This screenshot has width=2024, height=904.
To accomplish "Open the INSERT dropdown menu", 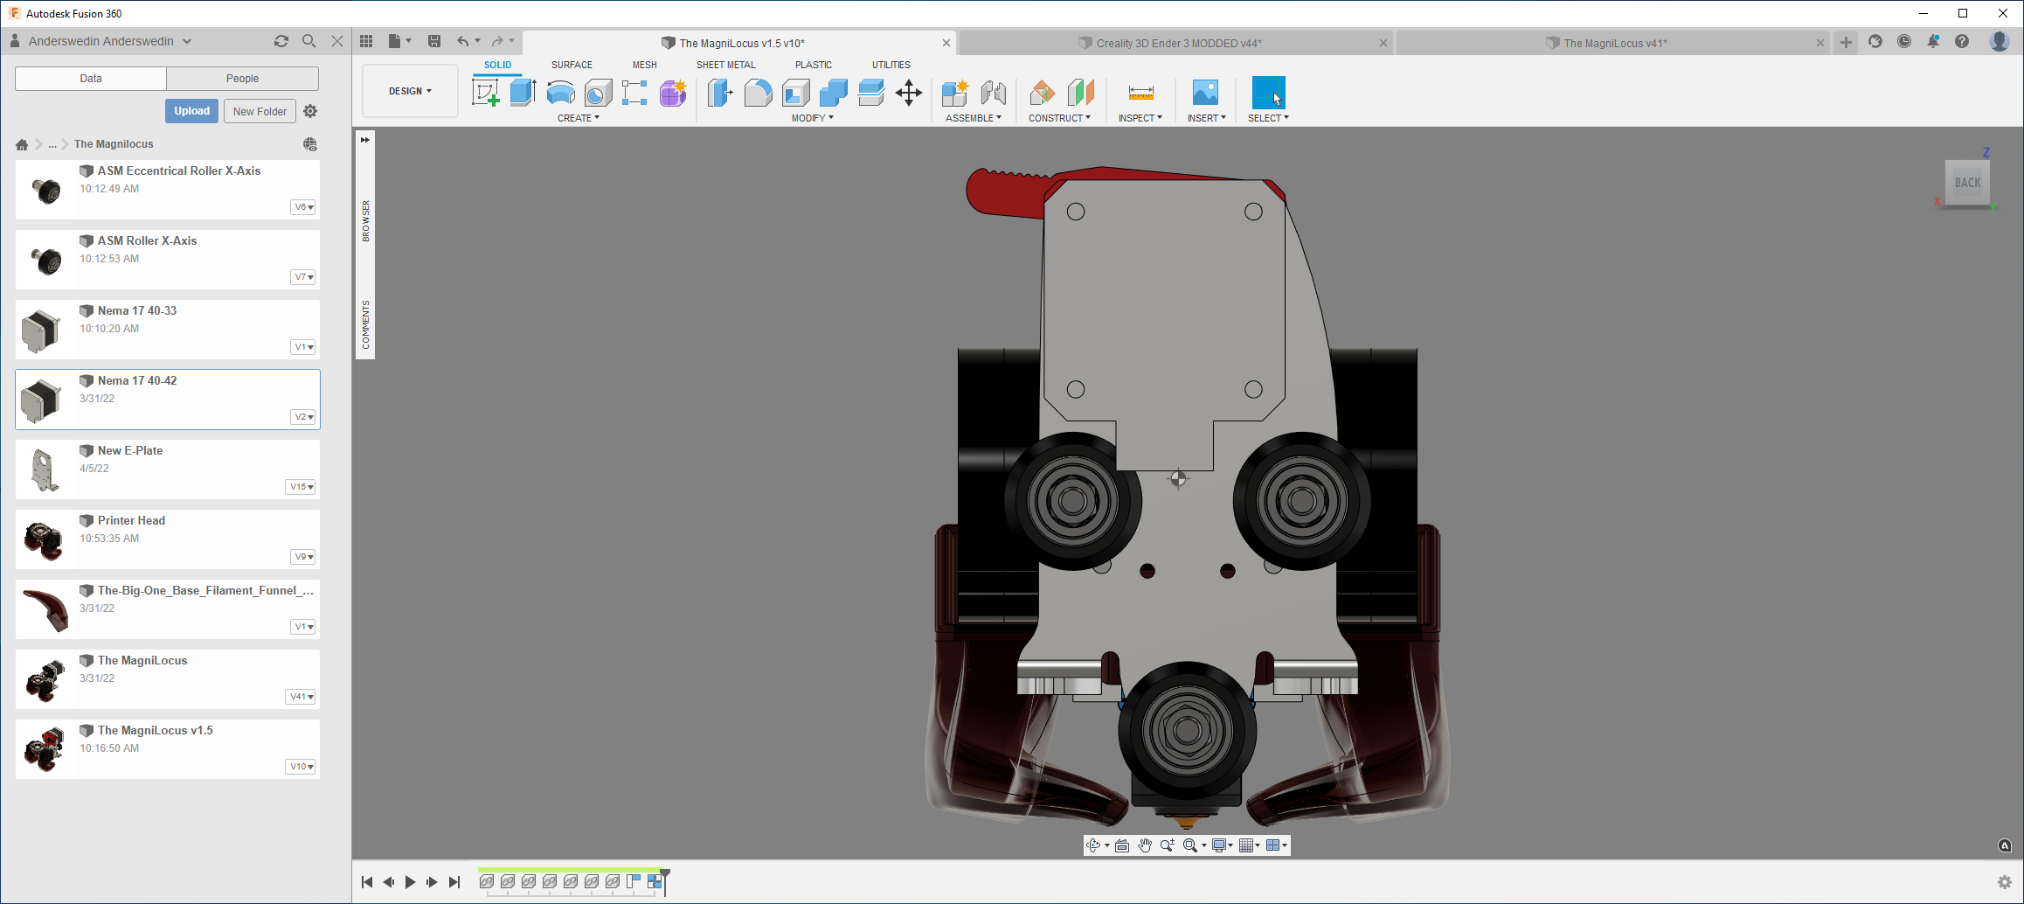I will 1207,118.
